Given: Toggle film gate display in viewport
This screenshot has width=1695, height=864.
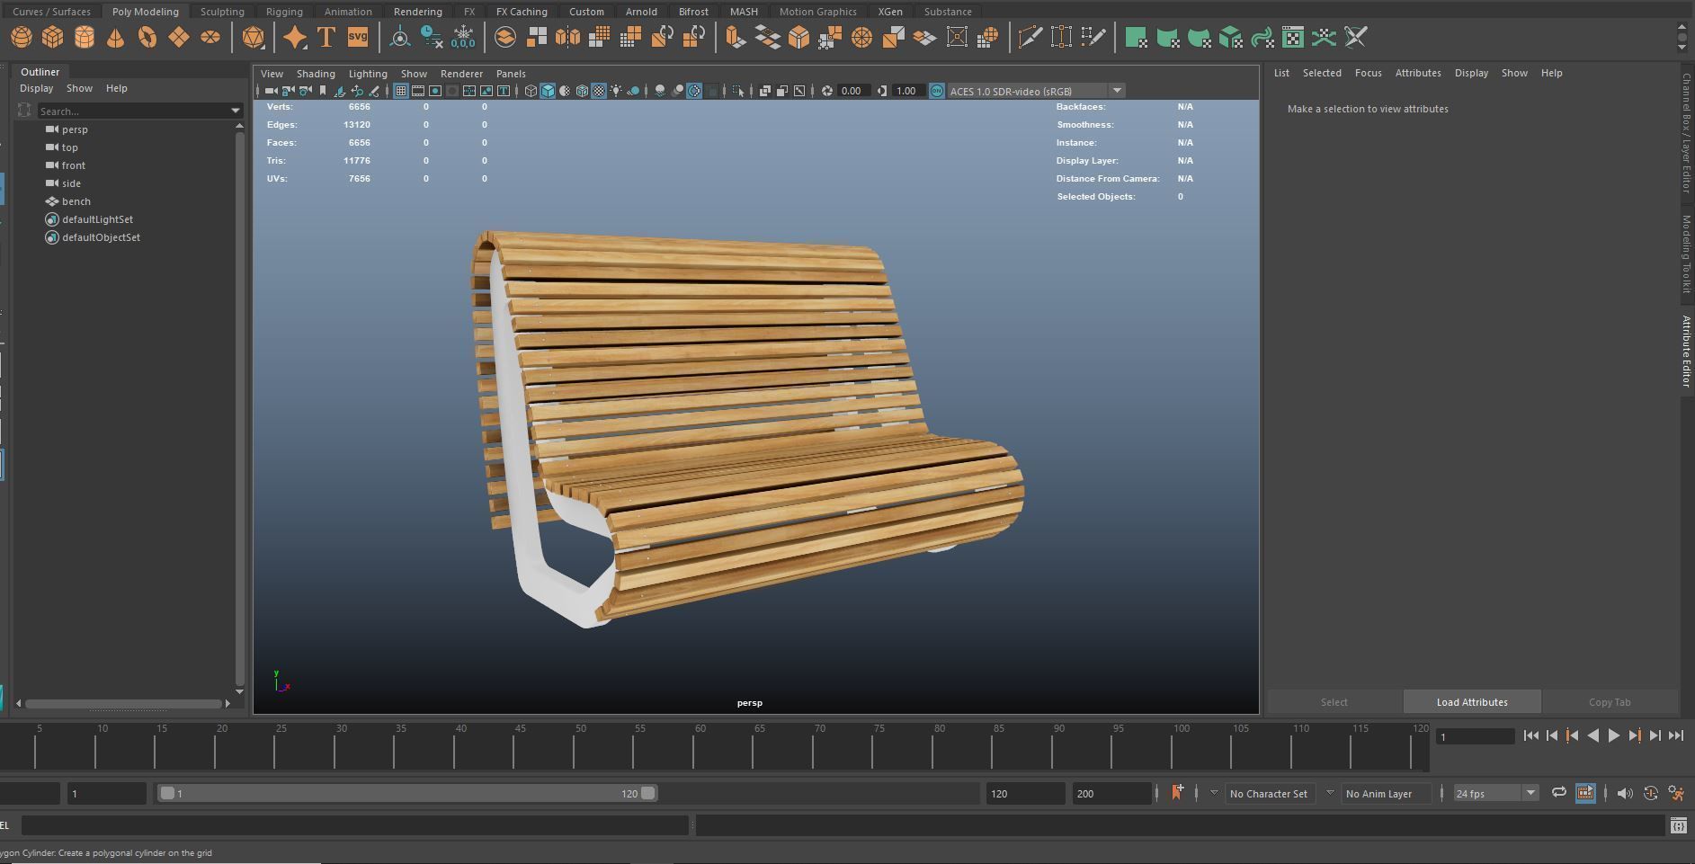Looking at the screenshot, I should (x=418, y=91).
